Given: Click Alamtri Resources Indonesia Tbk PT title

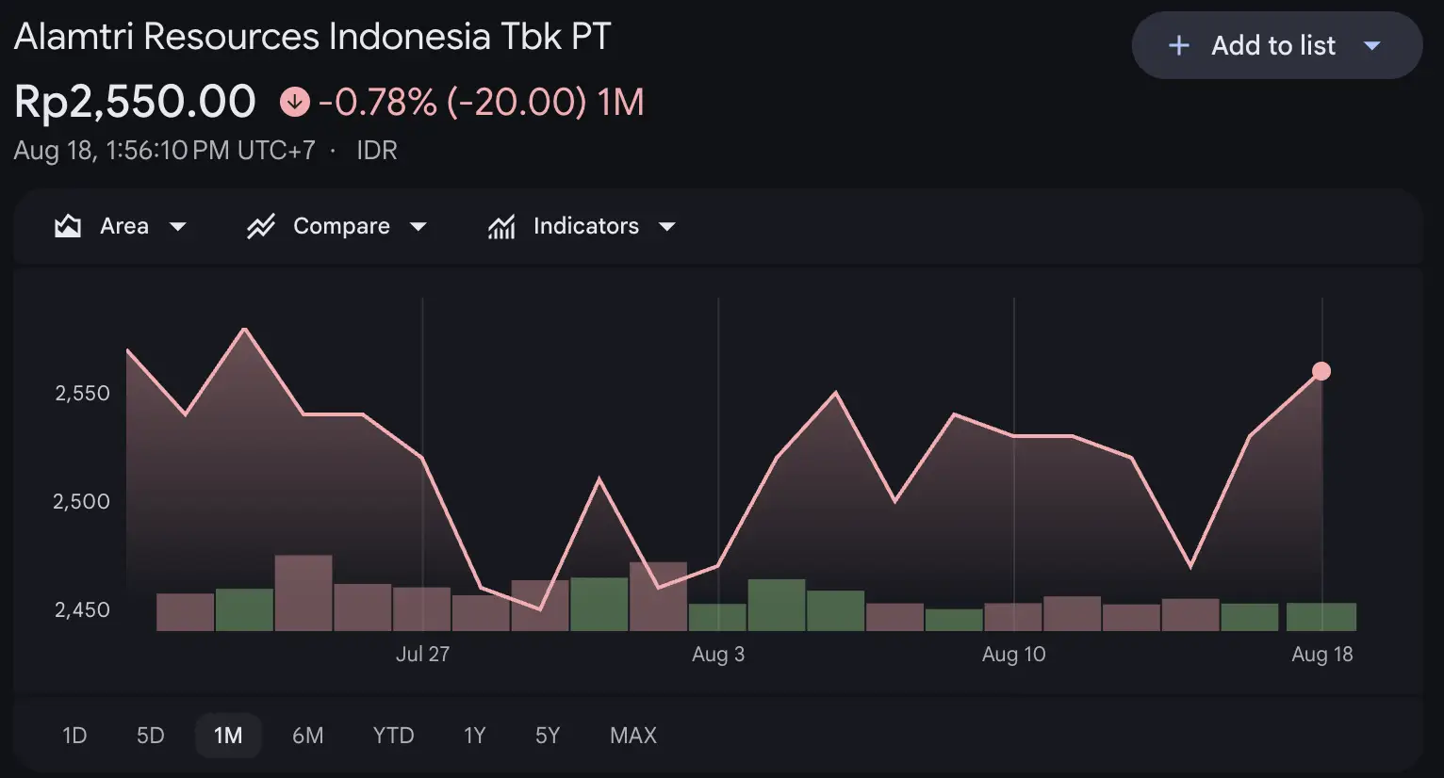Looking at the screenshot, I should click(313, 37).
